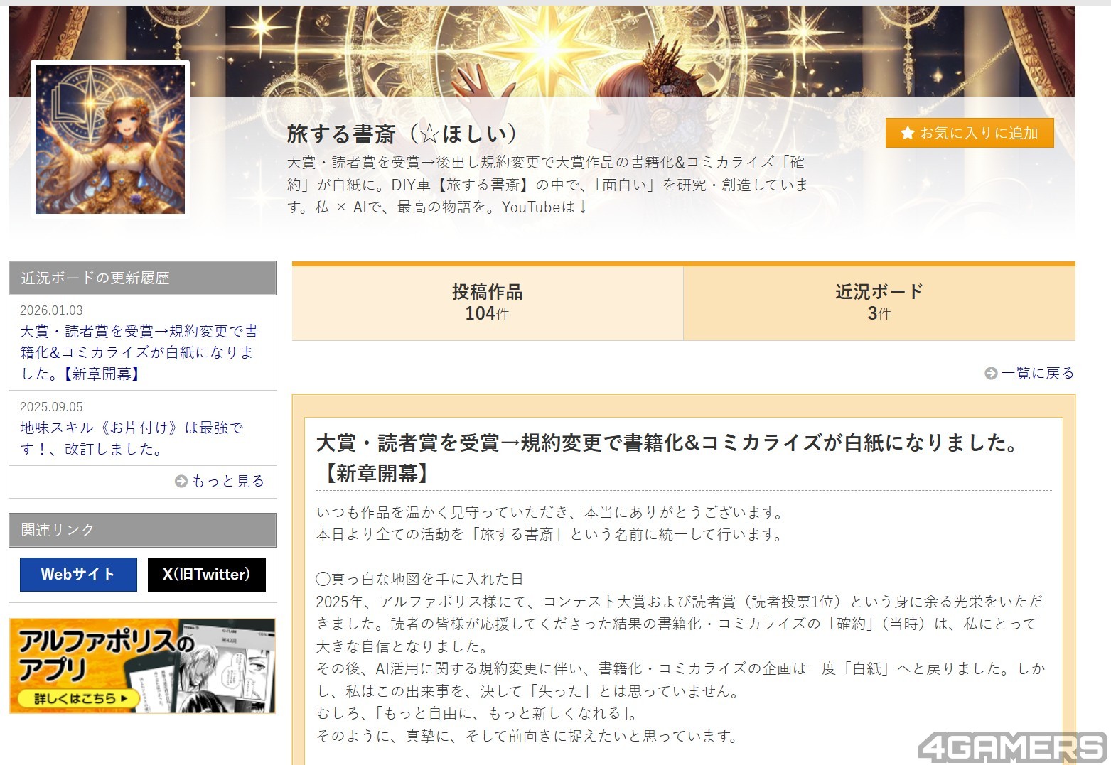The height and width of the screenshot is (765, 1111).
Task: Open the 地味スキル《お片付け》 update entry
Action: [132, 438]
